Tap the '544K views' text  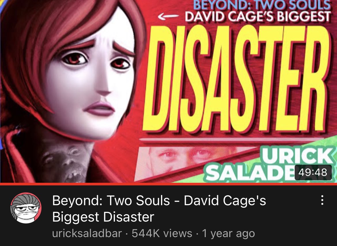tap(162, 233)
